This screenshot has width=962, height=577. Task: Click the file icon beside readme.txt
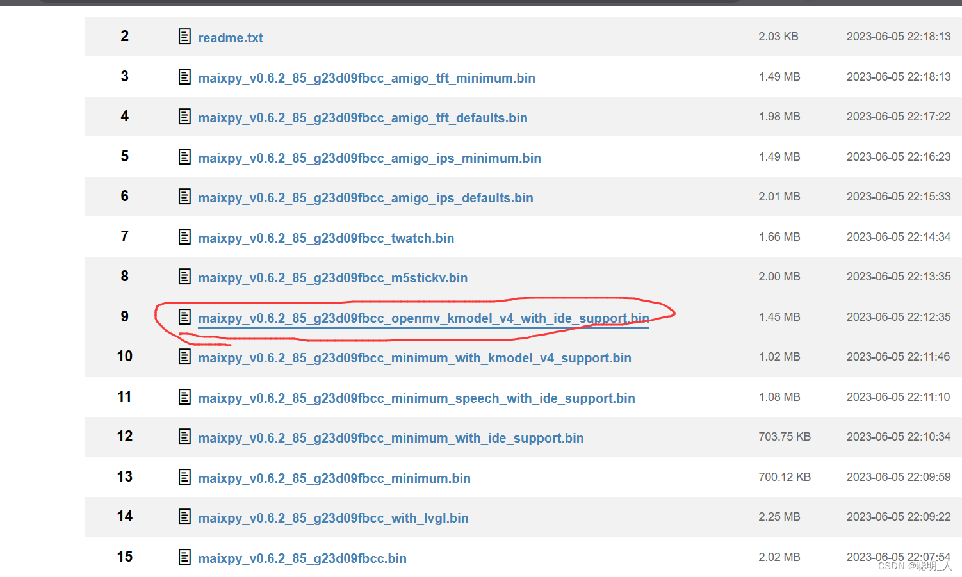(x=184, y=37)
